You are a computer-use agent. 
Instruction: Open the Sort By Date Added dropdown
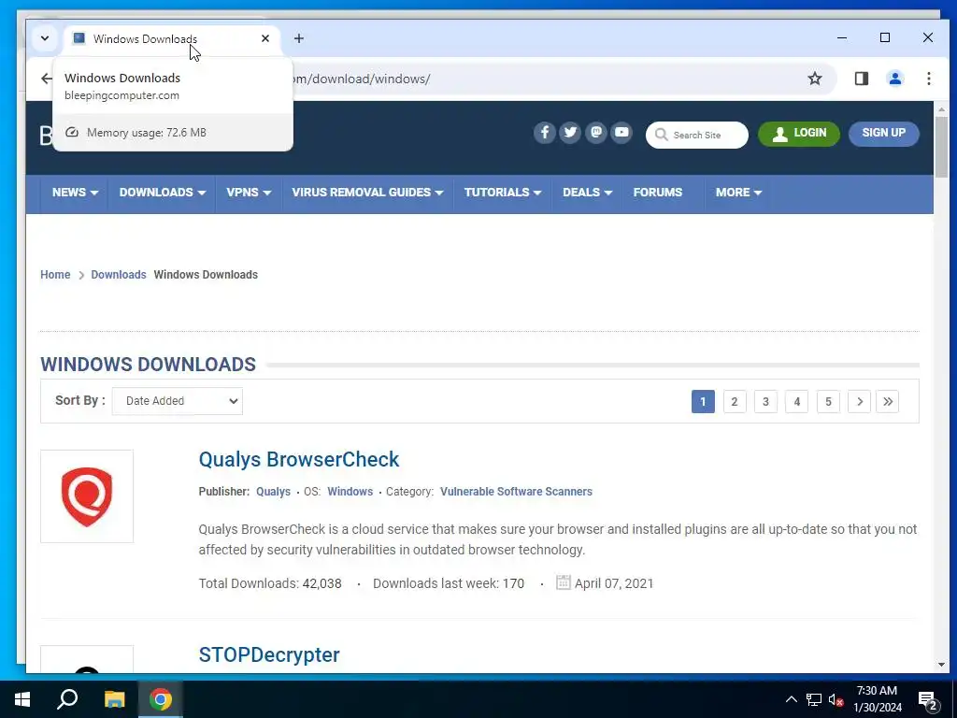(177, 401)
